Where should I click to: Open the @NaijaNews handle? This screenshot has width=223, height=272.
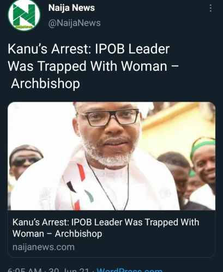point(75,23)
